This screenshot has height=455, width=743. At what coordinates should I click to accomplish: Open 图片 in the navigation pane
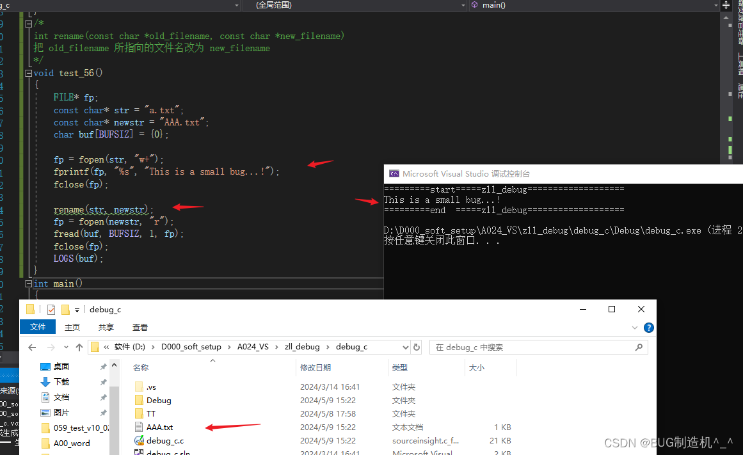(61, 412)
